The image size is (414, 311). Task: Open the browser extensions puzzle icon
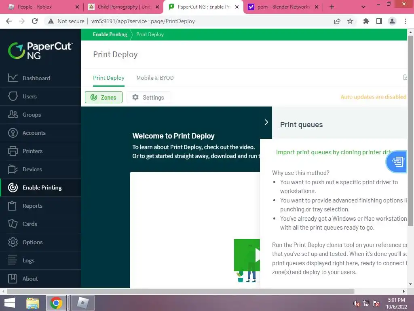(366, 21)
